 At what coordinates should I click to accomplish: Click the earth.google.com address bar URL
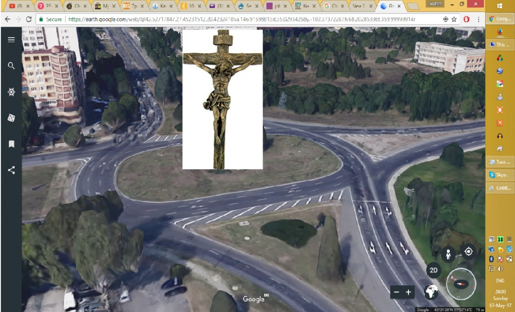click(241, 20)
